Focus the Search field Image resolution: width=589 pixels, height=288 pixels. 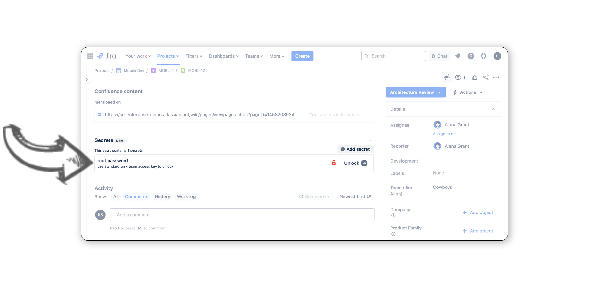(x=394, y=56)
